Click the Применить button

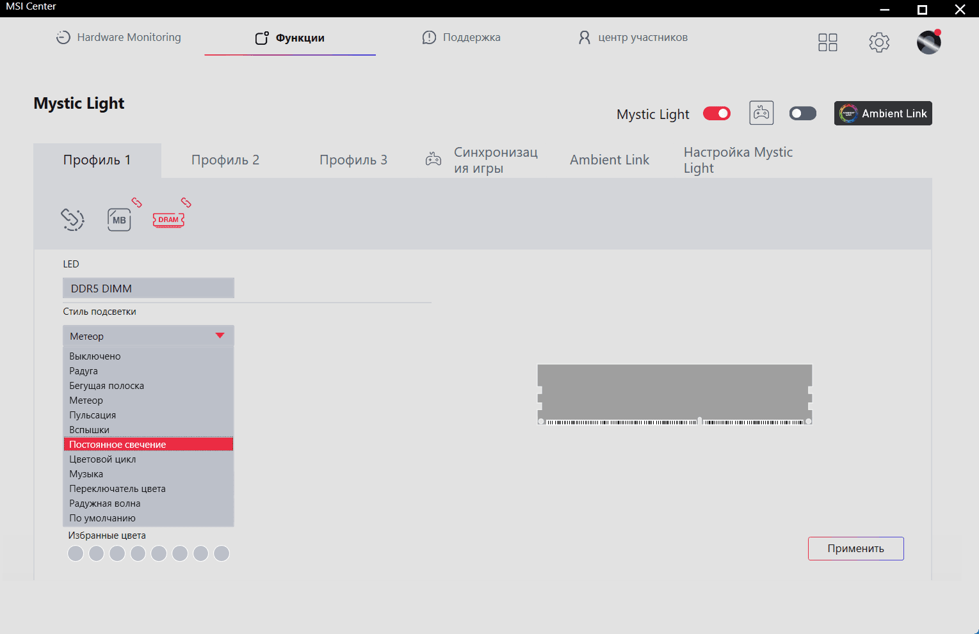(x=856, y=548)
